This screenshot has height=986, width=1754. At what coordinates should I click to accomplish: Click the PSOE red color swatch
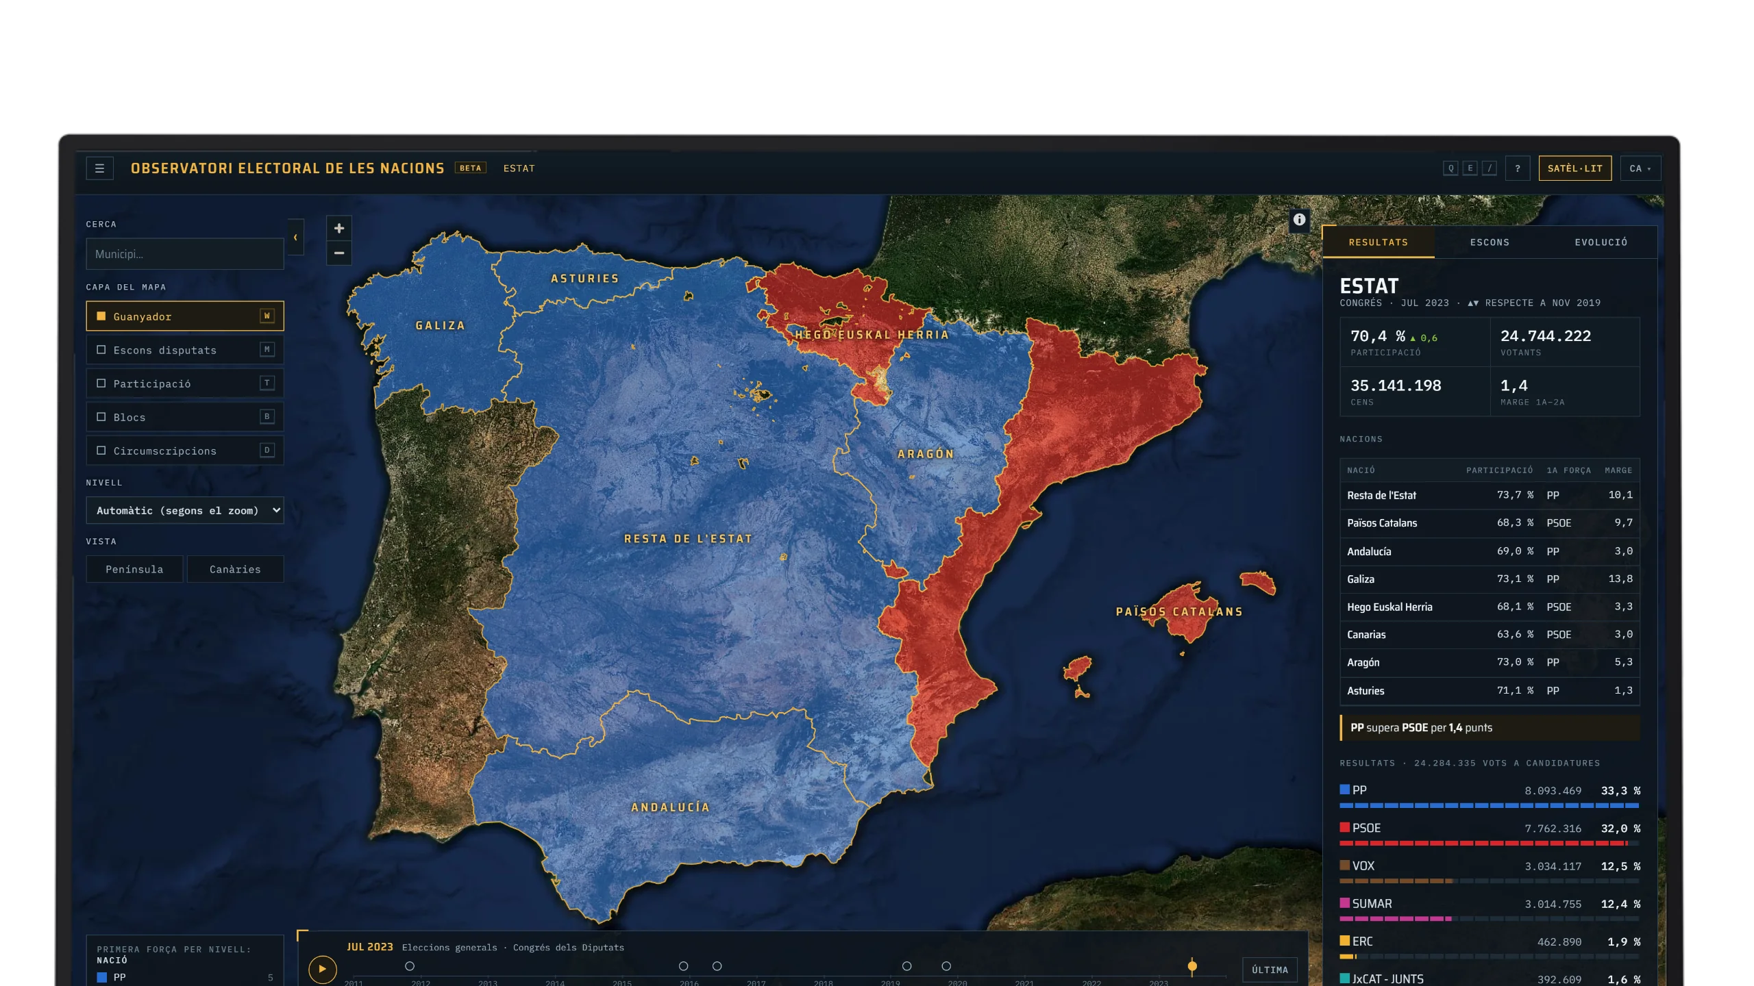pyautogui.click(x=1344, y=827)
